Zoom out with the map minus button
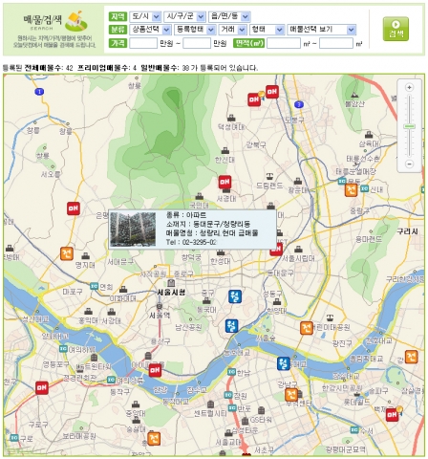 click(409, 164)
